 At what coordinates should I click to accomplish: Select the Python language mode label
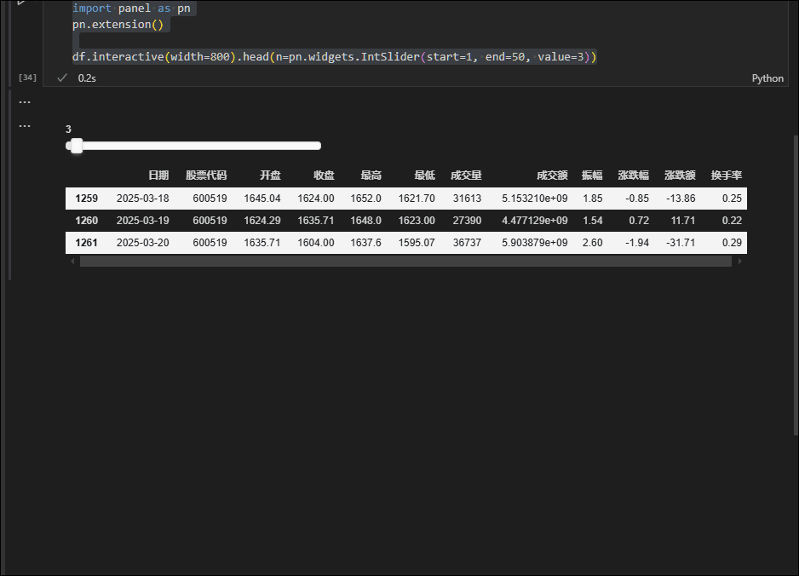767,78
